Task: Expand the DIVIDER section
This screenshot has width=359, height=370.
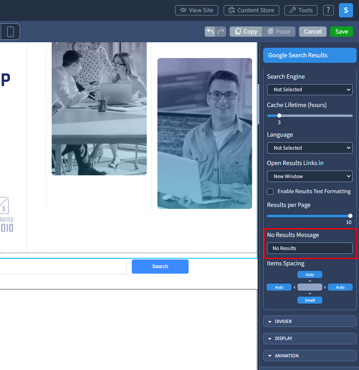Action: (x=310, y=321)
